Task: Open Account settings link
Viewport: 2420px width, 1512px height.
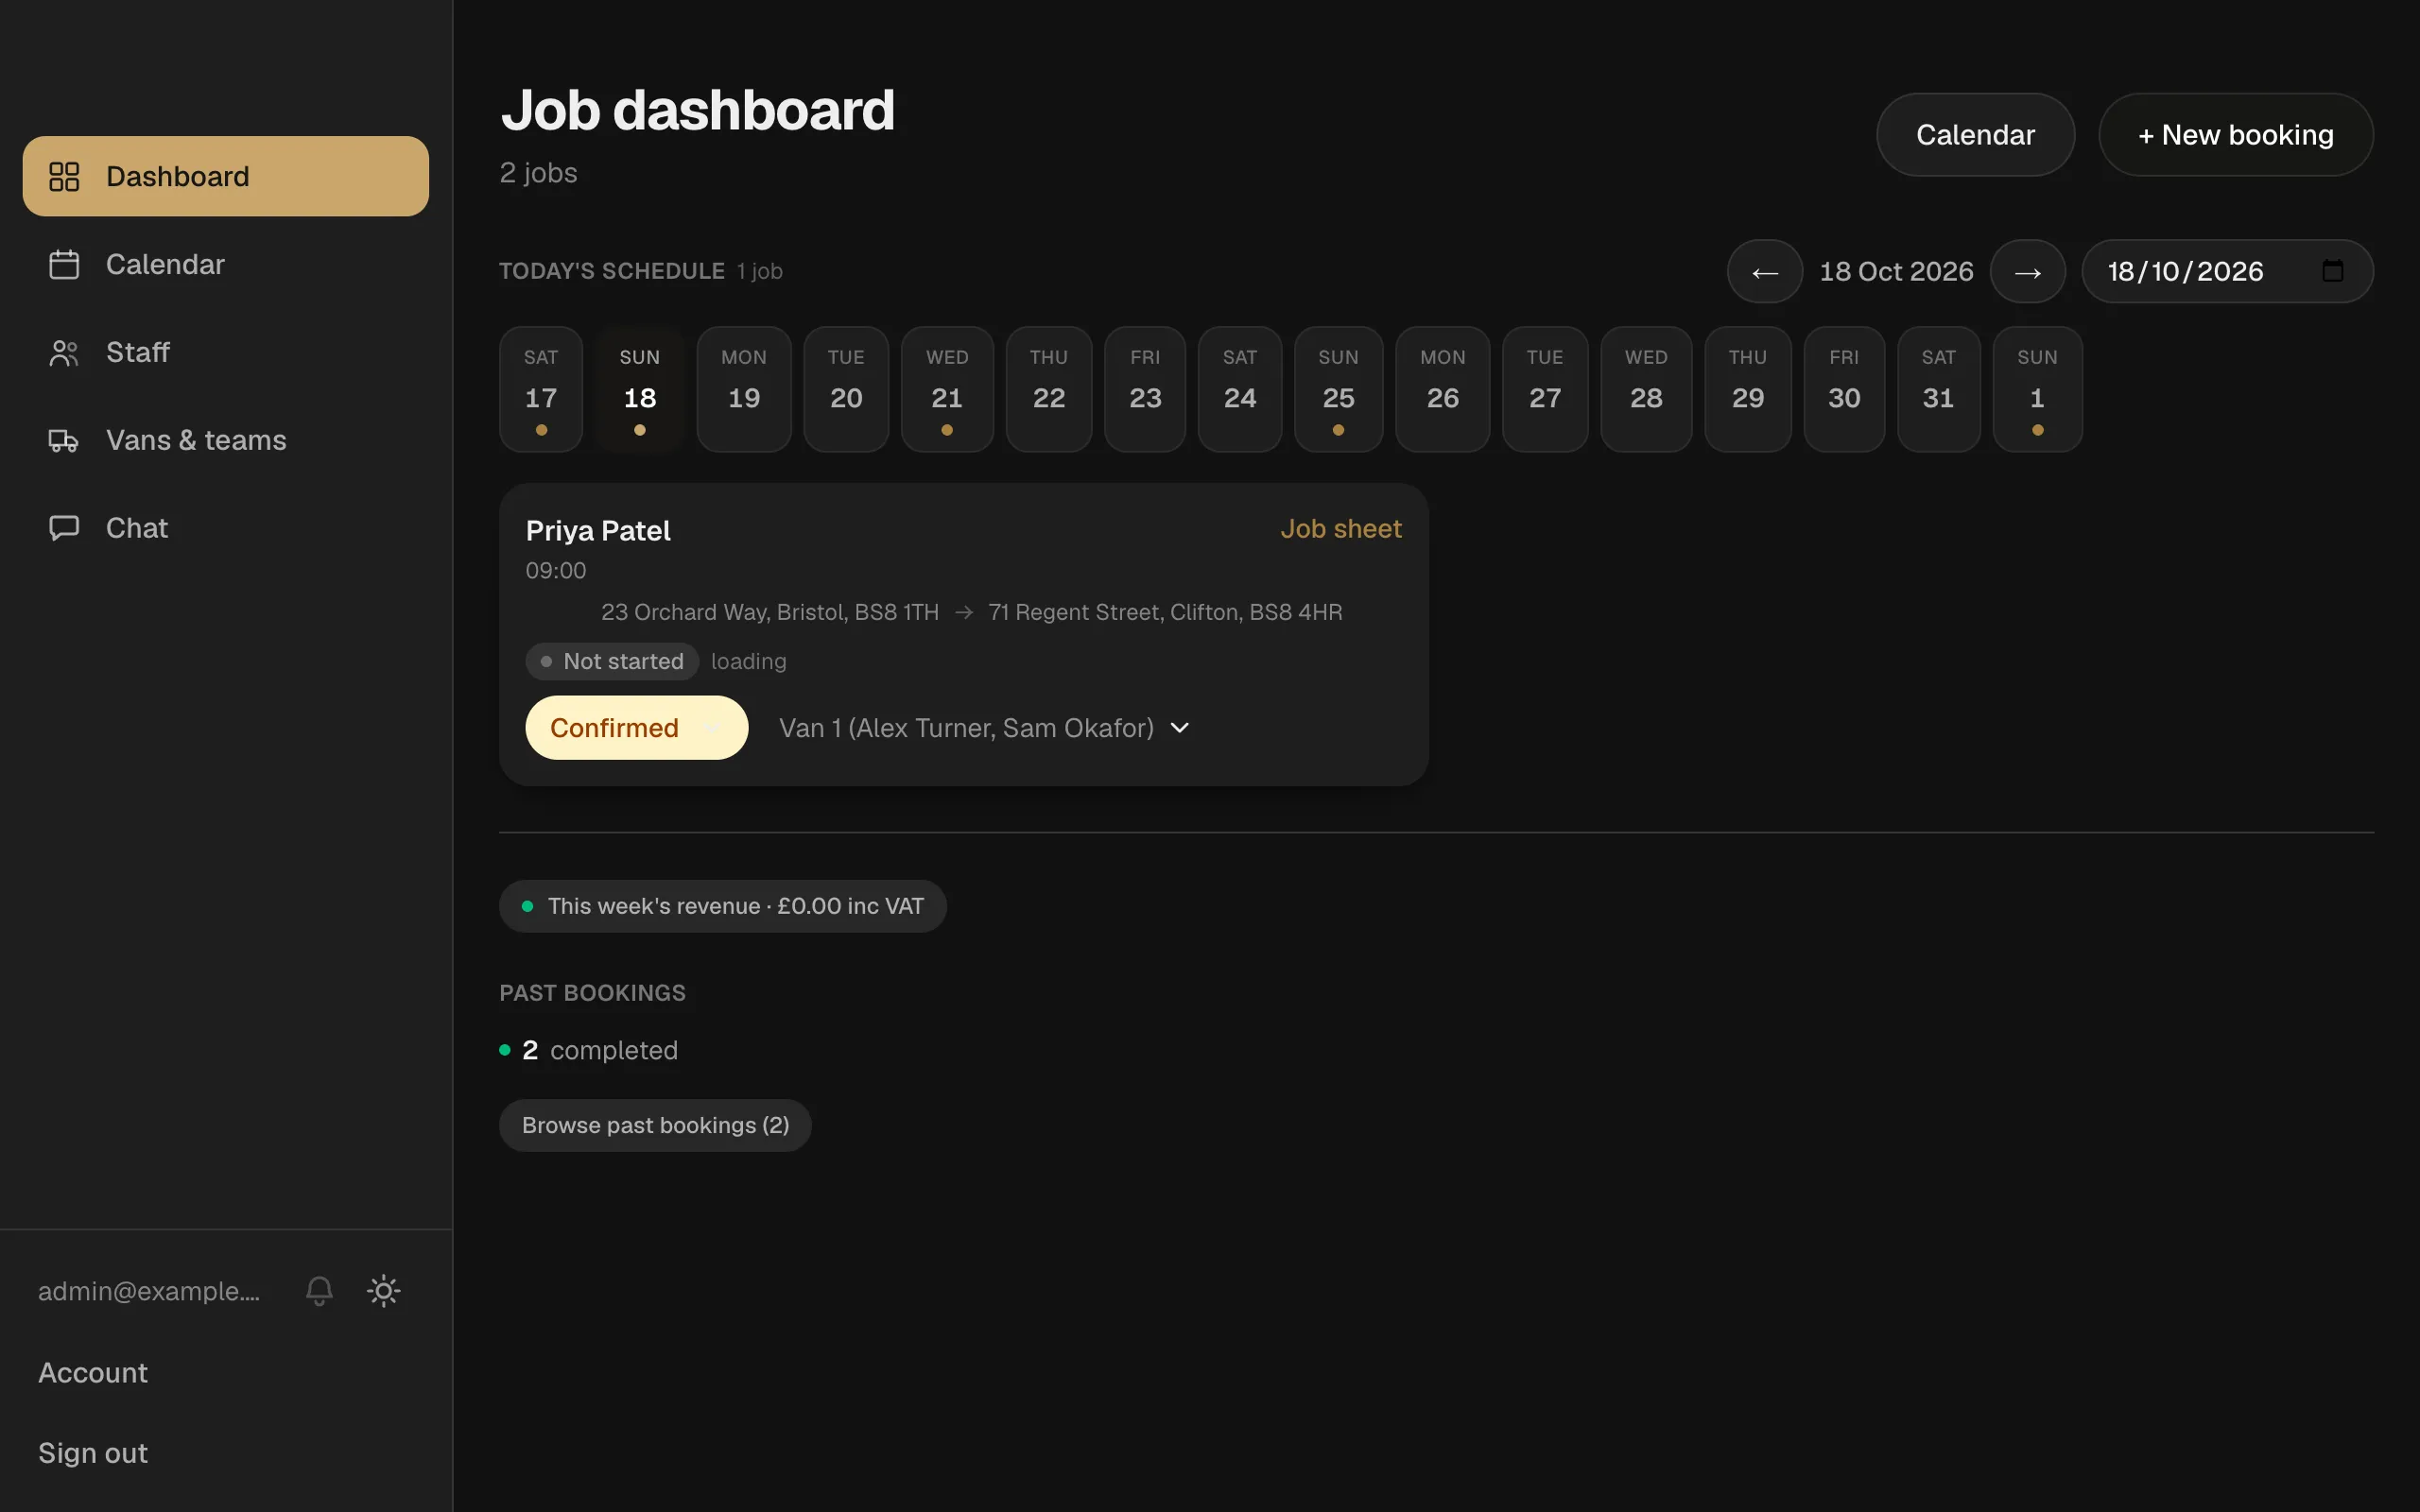Action: pos(93,1372)
